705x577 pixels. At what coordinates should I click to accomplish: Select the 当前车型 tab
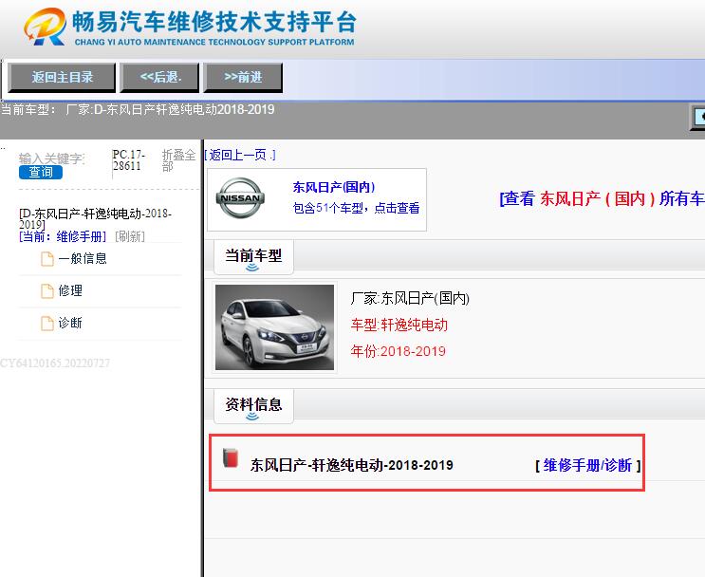coord(253,257)
